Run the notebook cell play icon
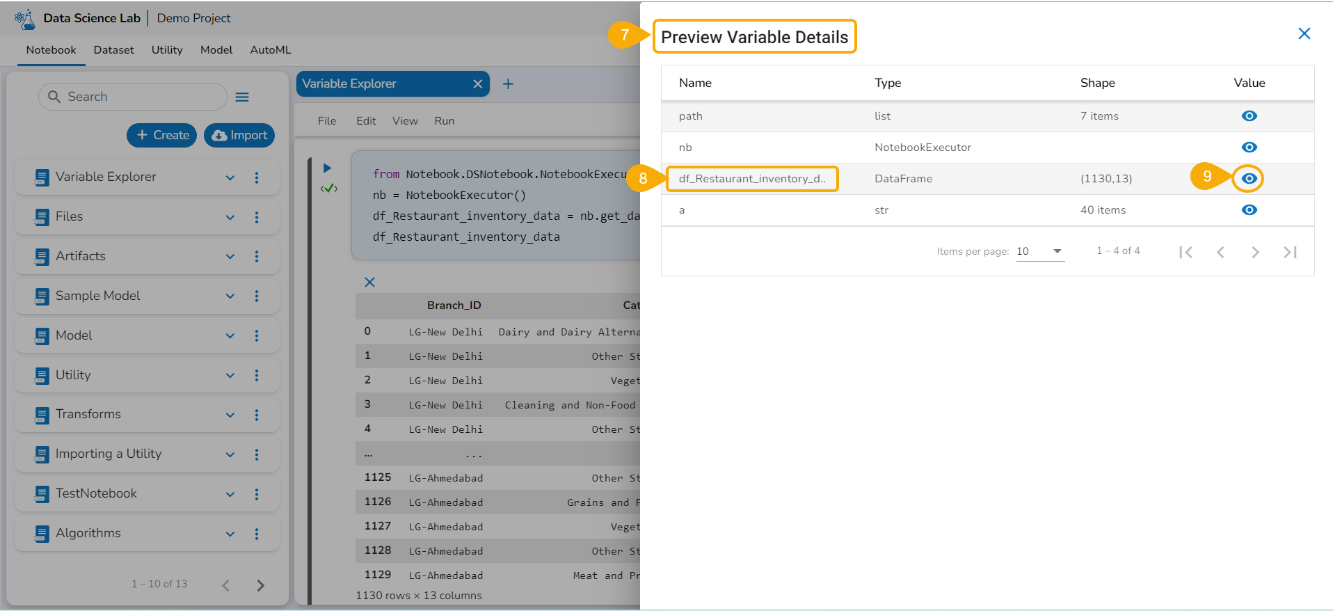1333x611 pixels. [x=327, y=168]
